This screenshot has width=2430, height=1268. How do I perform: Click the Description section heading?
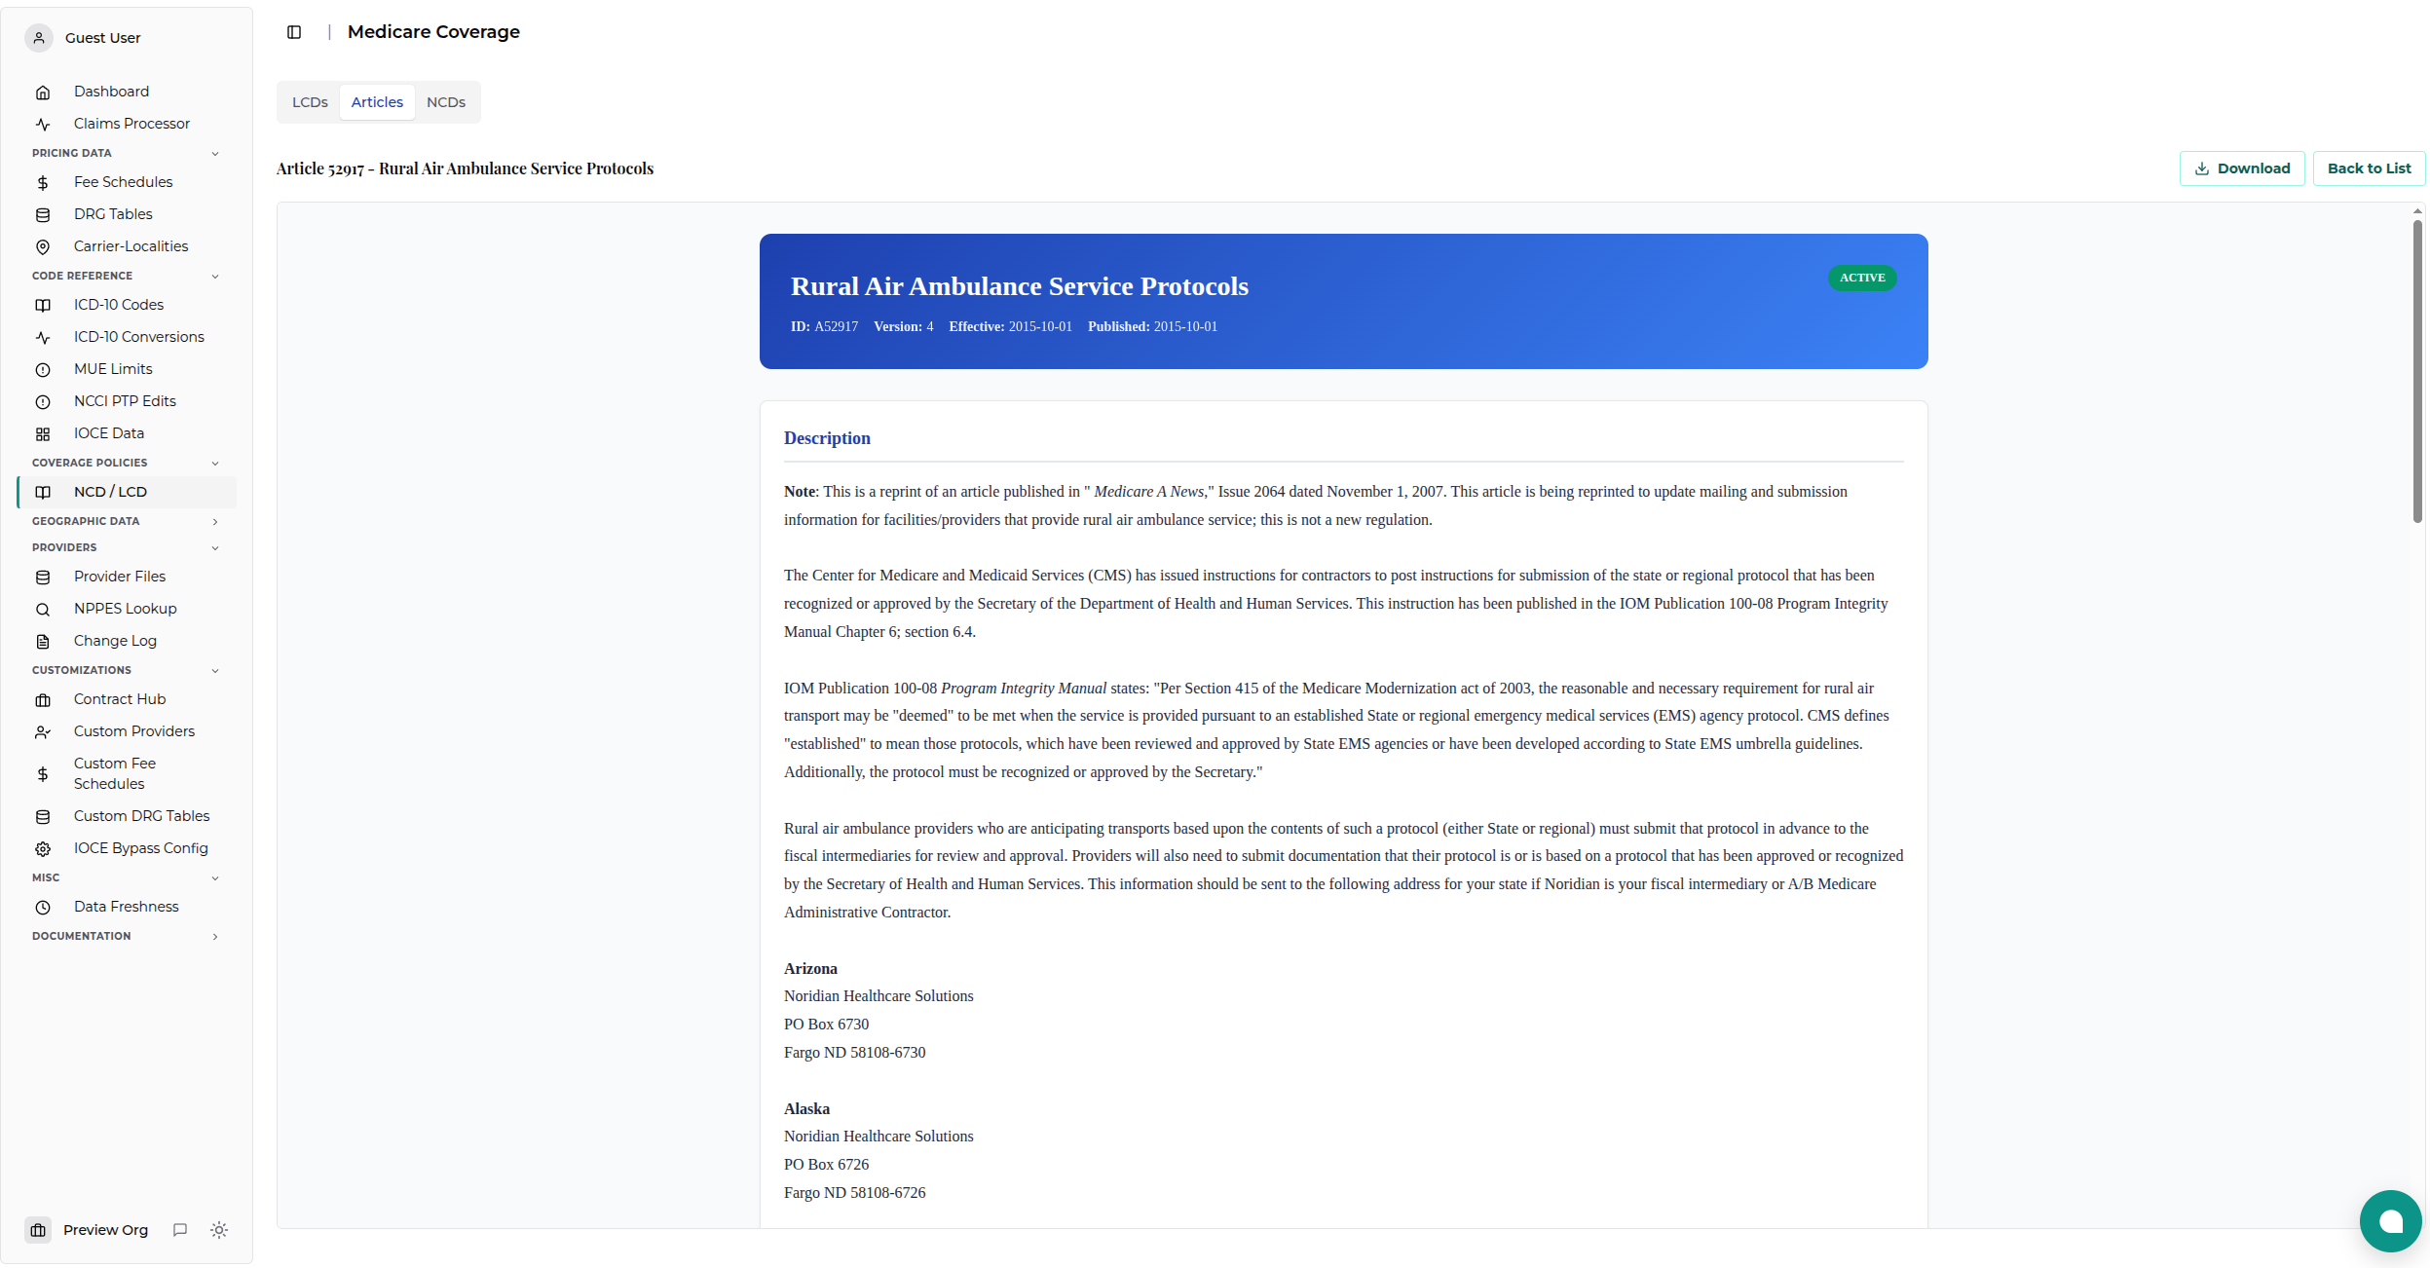click(827, 438)
